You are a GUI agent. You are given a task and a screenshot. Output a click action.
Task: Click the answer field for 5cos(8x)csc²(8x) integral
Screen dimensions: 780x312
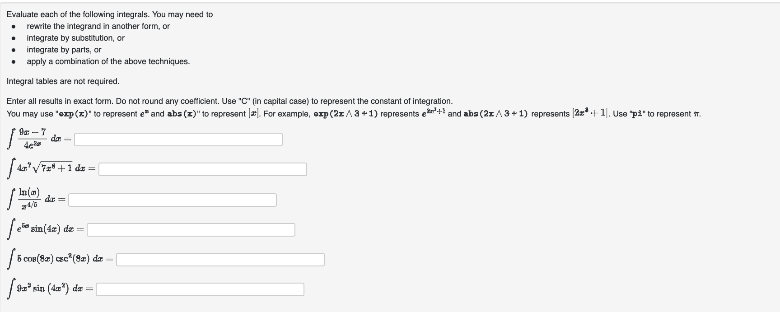(x=220, y=259)
